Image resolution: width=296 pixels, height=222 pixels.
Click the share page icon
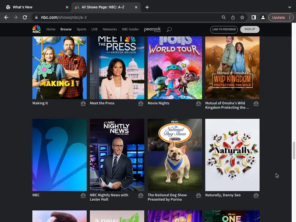tap(233, 17)
